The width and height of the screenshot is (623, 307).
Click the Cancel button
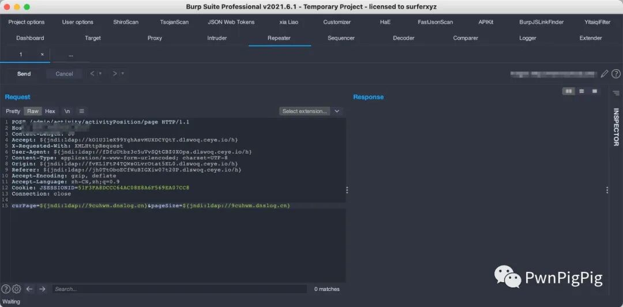[64, 73]
